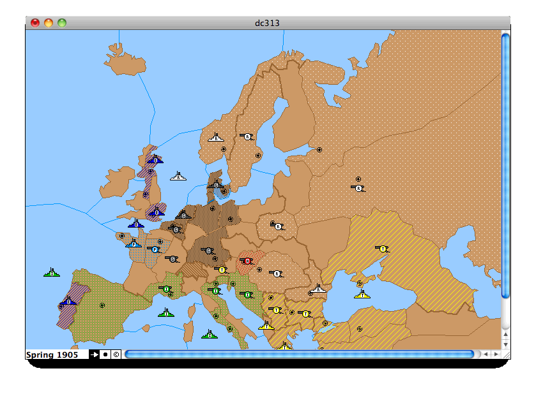Select the Russian fleet in Norway
Image resolution: width=536 pixels, height=394 pixels.
click(x=216, y=138)
